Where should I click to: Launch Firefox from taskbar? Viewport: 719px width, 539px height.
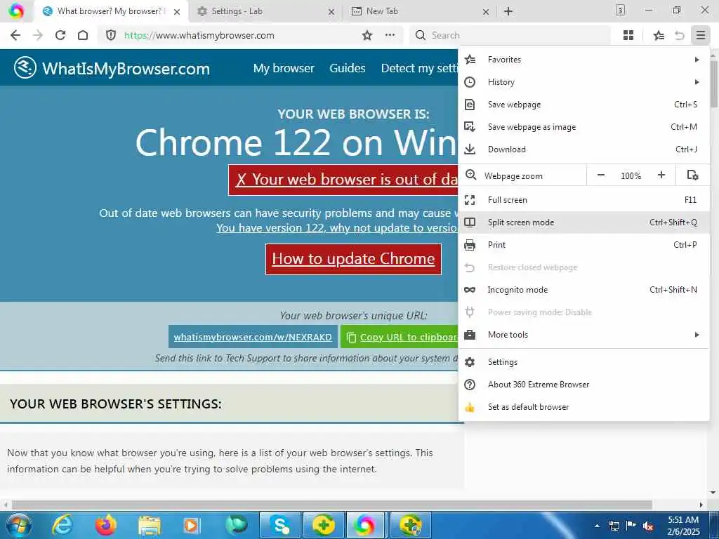point(105,525)
